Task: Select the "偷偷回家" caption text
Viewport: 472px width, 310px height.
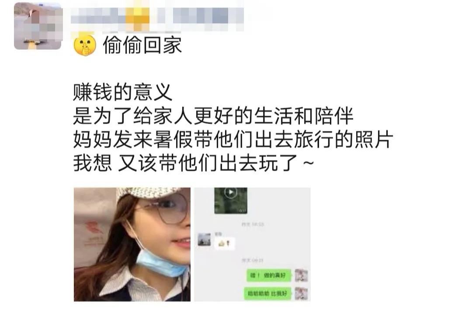Action: [142, 45]
